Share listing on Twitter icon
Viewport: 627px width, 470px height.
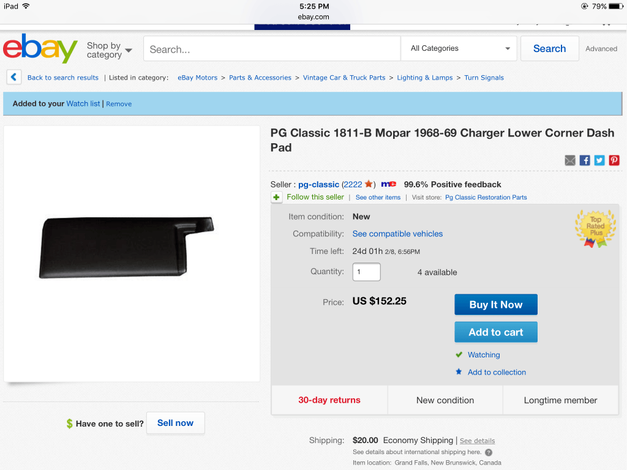[x=599, y=160]
